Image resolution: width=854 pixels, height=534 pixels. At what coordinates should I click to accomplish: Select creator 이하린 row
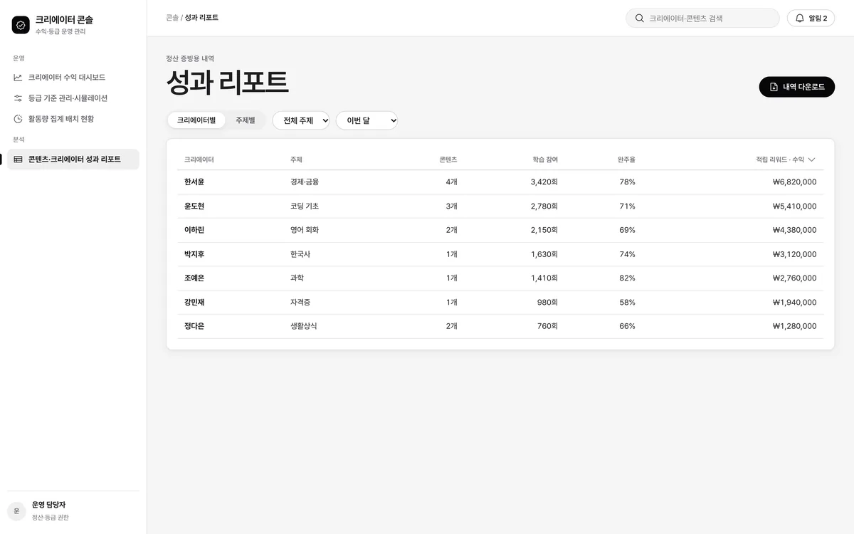[x=500, y=230]
